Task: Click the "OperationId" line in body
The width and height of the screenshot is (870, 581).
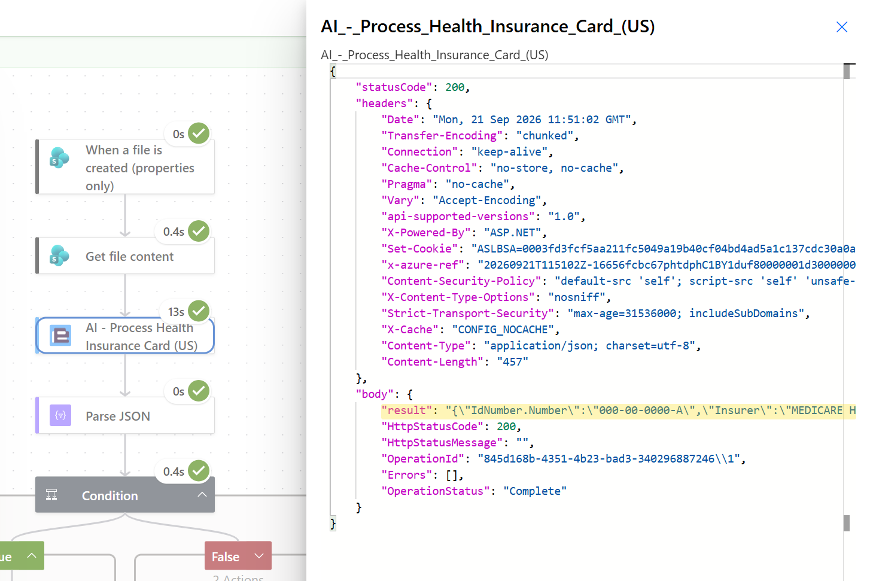Action: (564, 459)
